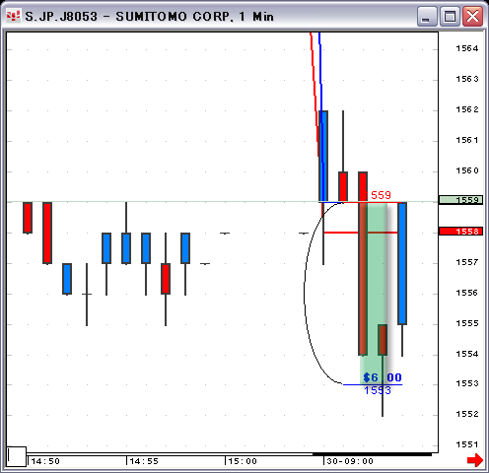489x473 pixels.
Task: Click the 1564 price axis label
Action: point(467,48)
